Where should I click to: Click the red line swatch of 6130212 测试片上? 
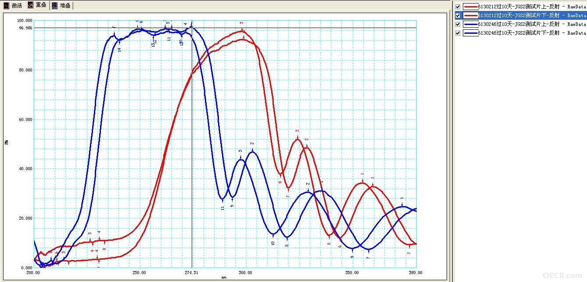(x=471, y=7)
